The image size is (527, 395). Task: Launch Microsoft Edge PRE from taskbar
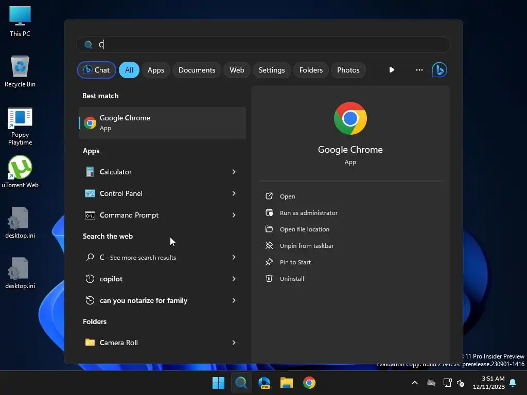point(264,383)
